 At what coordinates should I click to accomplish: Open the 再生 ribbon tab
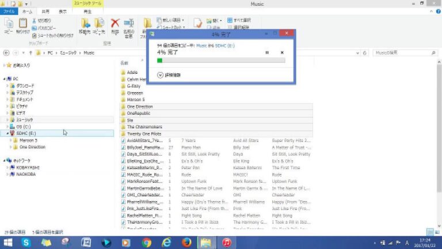pyautogui.click(x=87, y=12)
